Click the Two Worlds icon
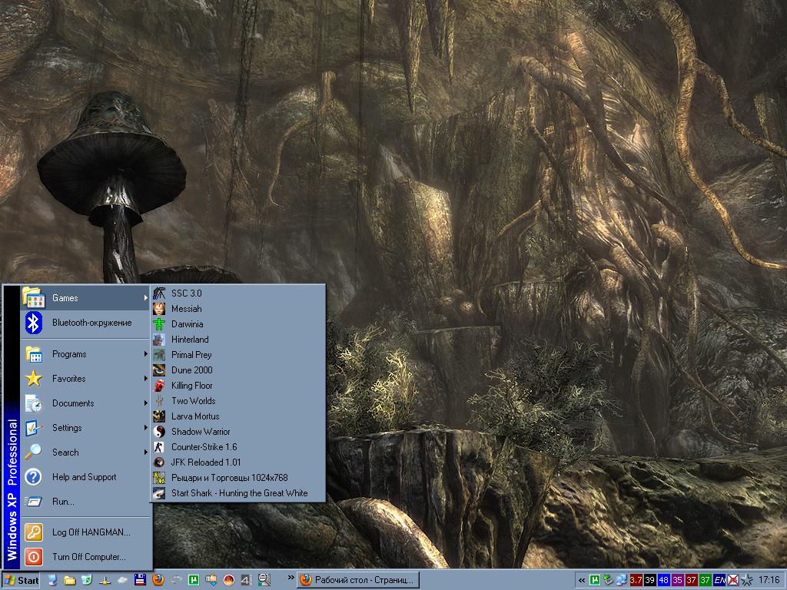Image resolution: width=787 pixels, height=590 pixels. point(159,401)
